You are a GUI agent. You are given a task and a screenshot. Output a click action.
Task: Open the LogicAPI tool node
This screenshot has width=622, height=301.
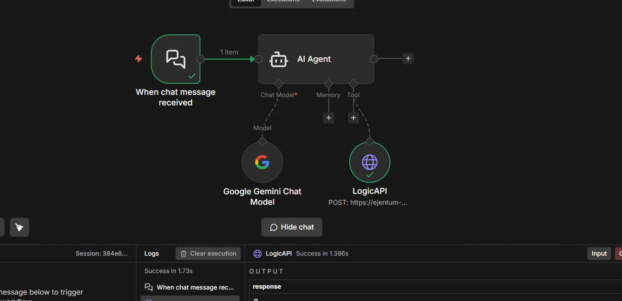click(x=370, y=162)
